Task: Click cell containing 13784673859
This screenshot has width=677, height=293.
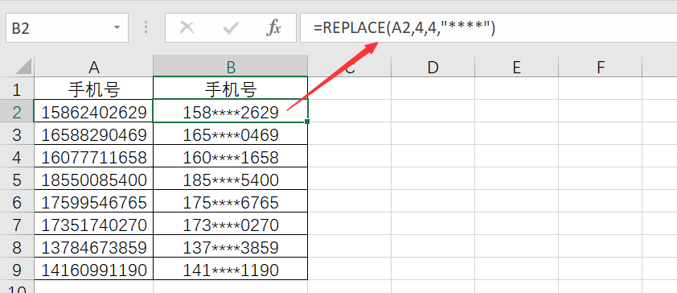Action: point(94,246)
